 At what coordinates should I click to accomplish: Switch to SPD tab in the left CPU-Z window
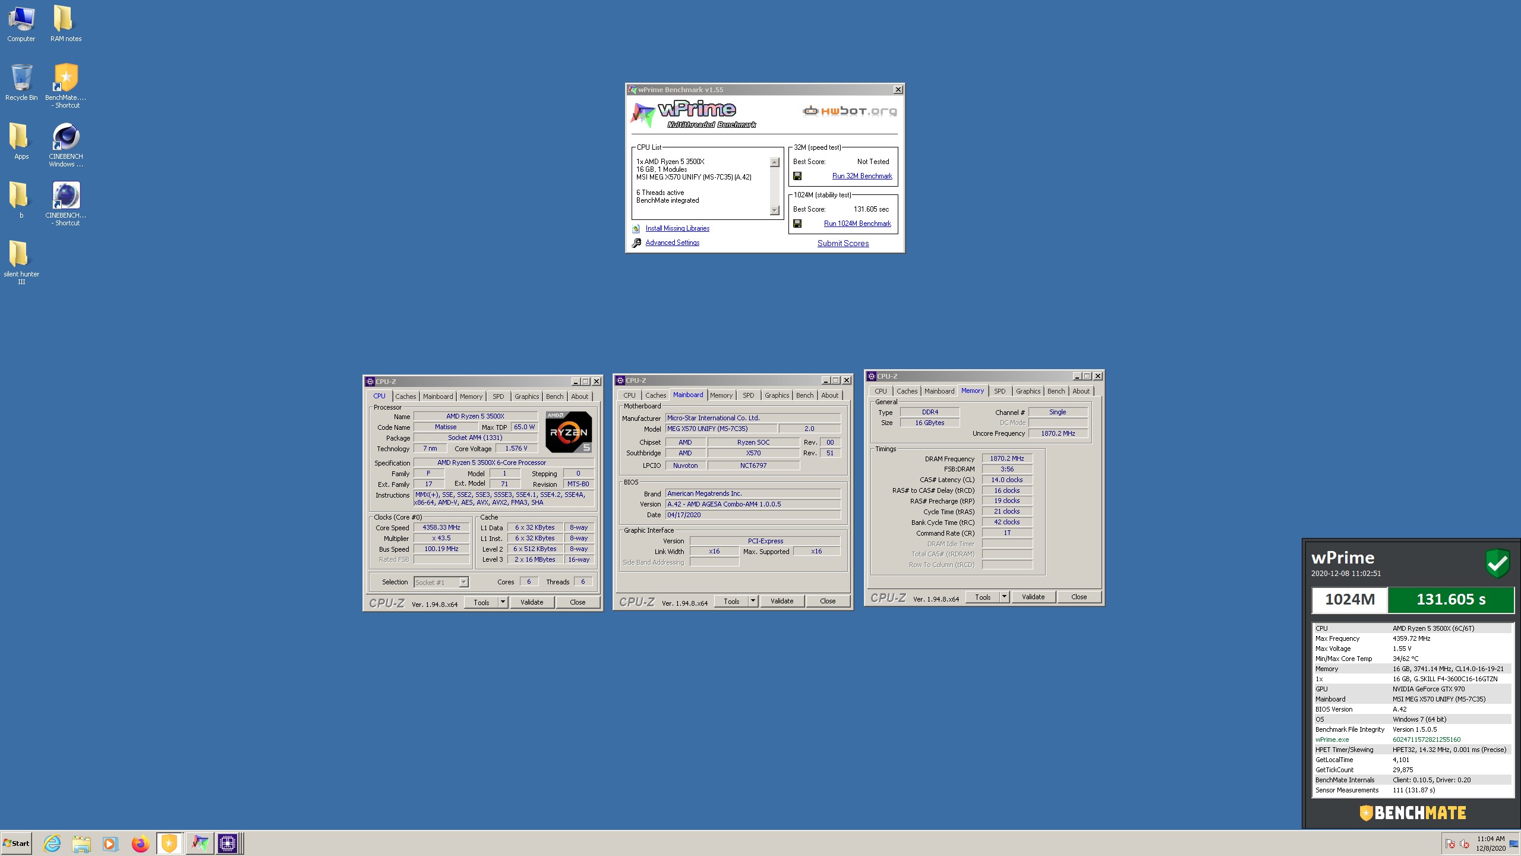[x=498, y=396]
